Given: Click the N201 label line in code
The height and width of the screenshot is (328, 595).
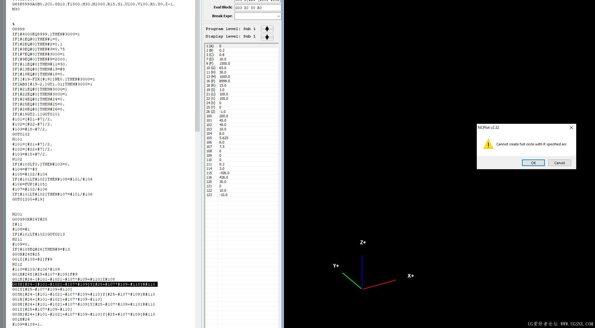Looking at the screenshot, I should click(x=17, y=214).
